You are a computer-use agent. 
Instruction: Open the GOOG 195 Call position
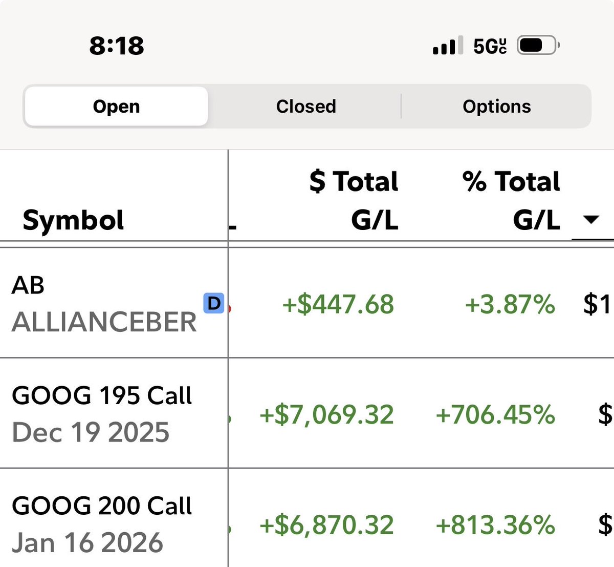pyautogui.click(x=307, y=413)
